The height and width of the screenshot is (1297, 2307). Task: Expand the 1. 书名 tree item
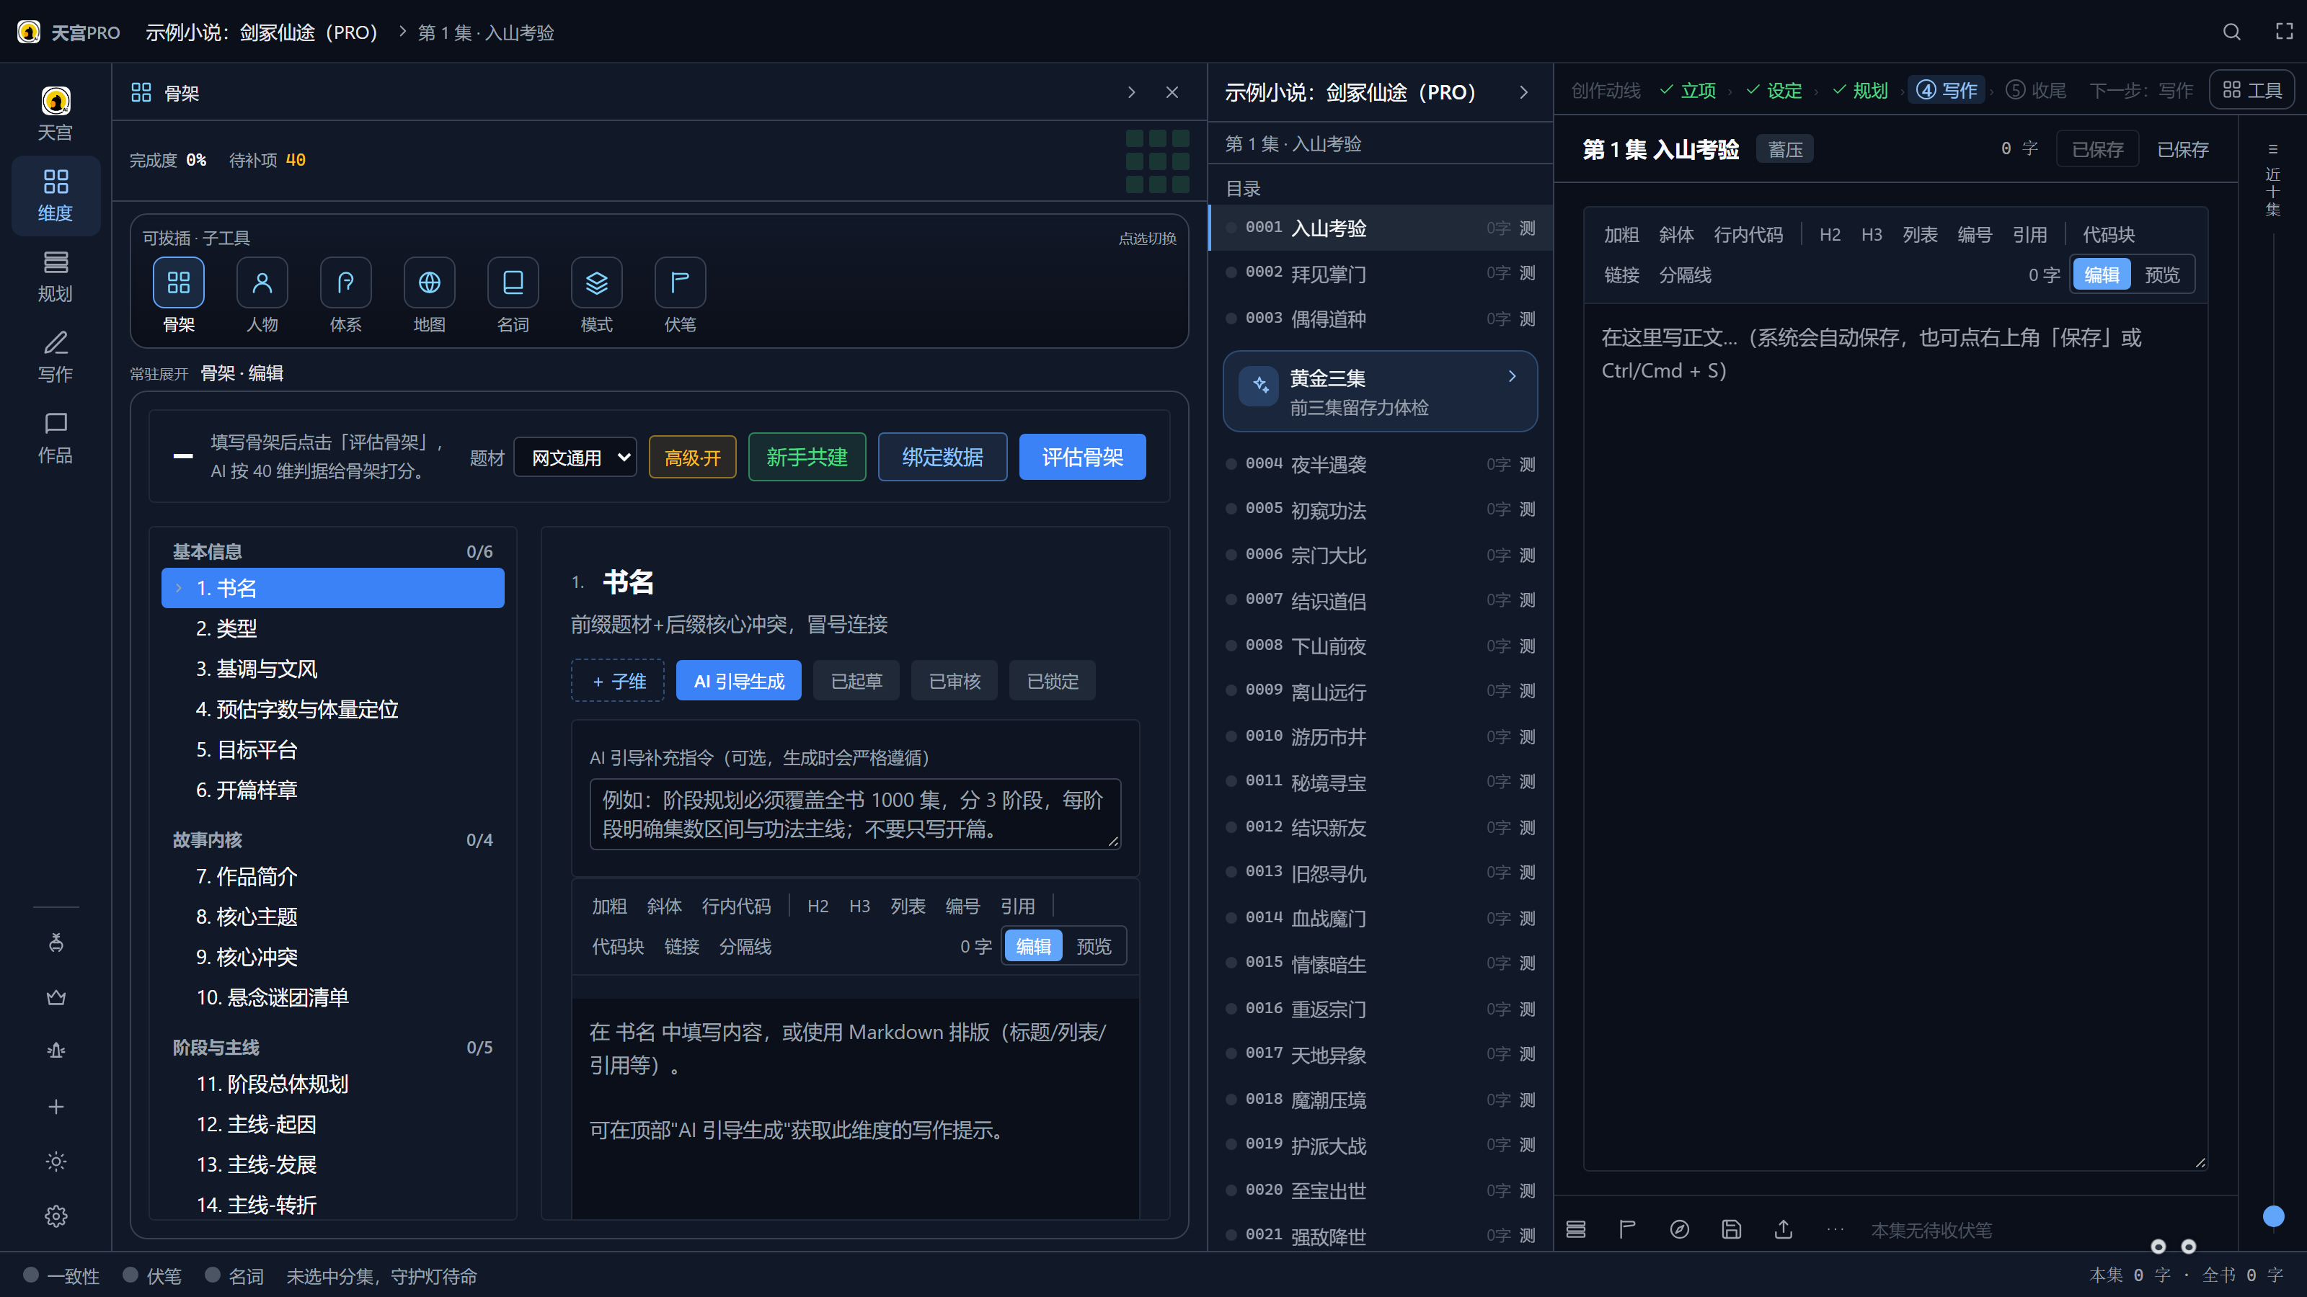332,588
